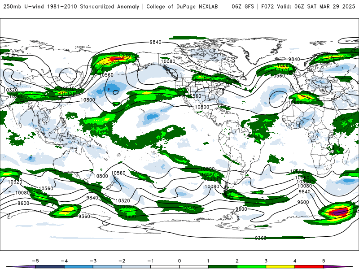This screenshot has width=359, height=269.
Task: Select the dark green color bar segment
Action: [x=223, y=267]
